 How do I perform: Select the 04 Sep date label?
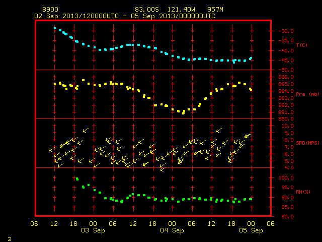click(x=172, y=230)
